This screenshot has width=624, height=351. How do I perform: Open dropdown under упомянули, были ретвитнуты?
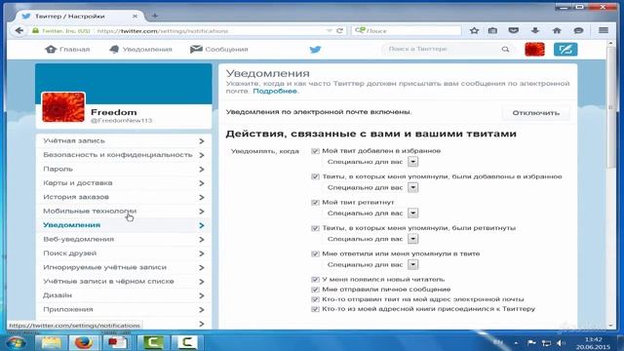point(412,239)
